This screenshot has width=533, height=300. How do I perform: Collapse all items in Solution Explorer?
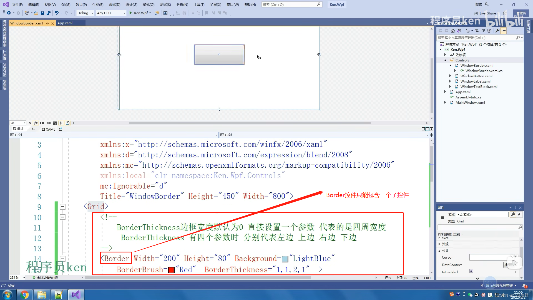(x=483, y=31)
